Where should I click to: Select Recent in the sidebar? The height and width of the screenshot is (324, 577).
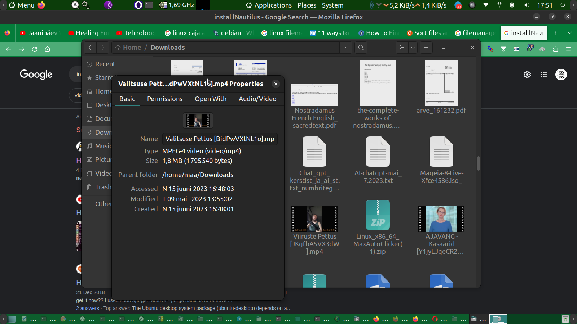(105, 64)
